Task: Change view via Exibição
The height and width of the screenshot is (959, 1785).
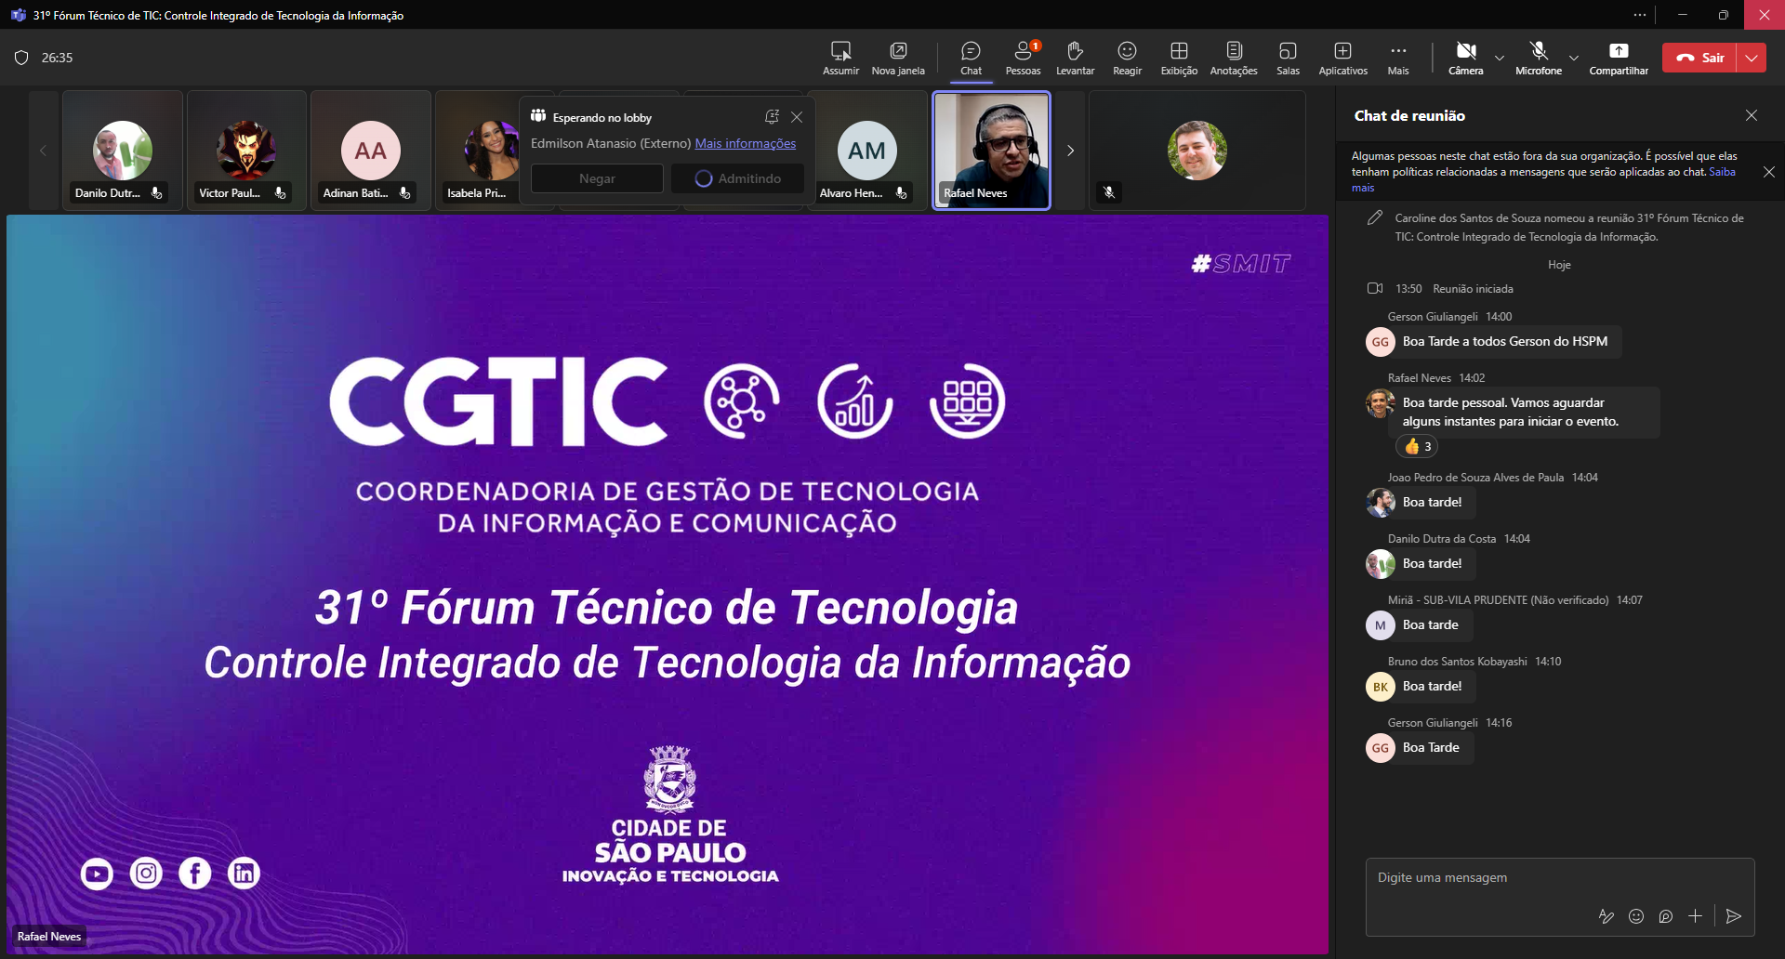Action: click(1179, 58)
